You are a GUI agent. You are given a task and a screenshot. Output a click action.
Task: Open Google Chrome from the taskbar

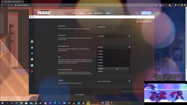click(36, 103)
